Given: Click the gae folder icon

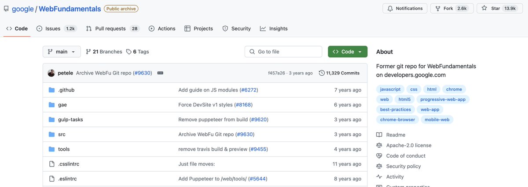Looking at the screenshot, I should pos(51,105).
